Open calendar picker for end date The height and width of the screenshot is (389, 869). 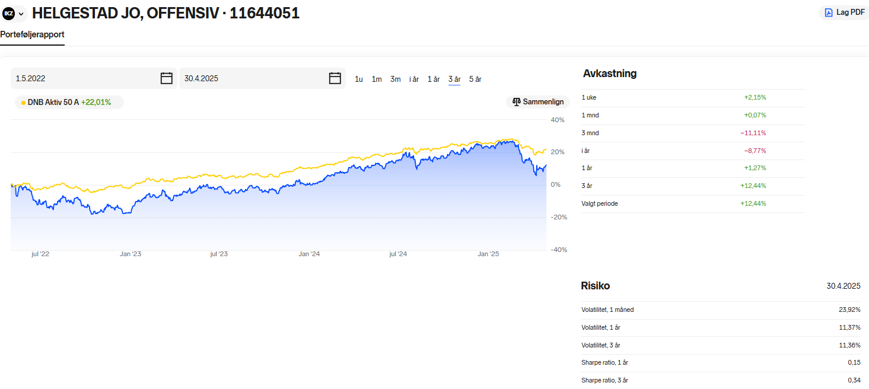point(335,78)
